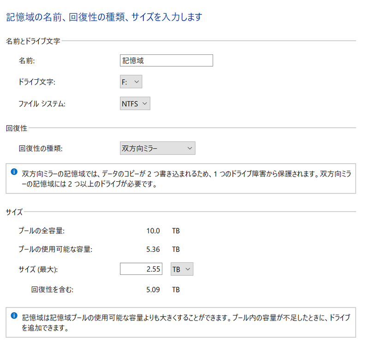Open the drive letter F: dropdown
The image size is (369, 351).
click(131, 82)
